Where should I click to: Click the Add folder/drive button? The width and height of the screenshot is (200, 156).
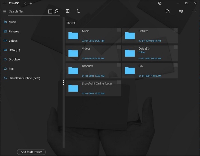point(31,152)
